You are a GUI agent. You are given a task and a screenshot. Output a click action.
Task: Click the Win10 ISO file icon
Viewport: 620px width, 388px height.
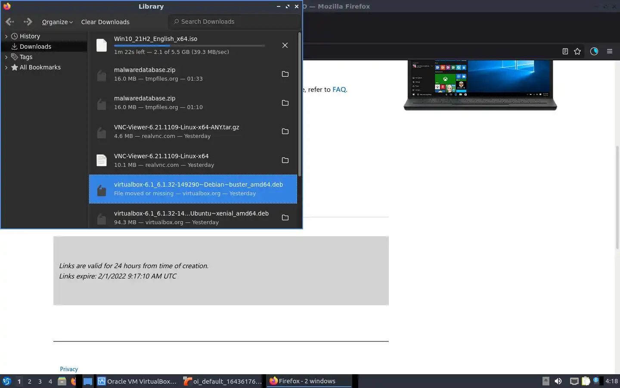102,45
